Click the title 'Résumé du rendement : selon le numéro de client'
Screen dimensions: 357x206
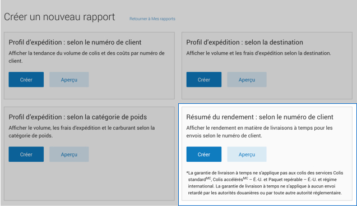260,117
